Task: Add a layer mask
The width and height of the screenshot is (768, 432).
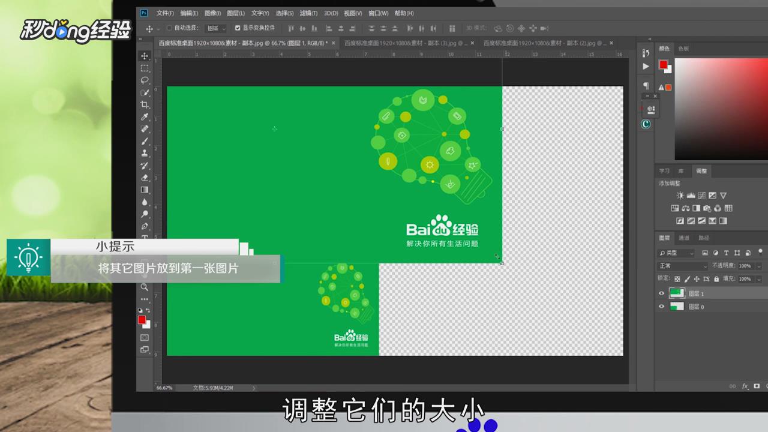Action: click(757, 386)
